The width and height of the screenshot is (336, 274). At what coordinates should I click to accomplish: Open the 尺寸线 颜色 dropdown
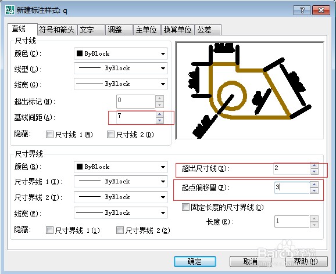tap(121, 54)
